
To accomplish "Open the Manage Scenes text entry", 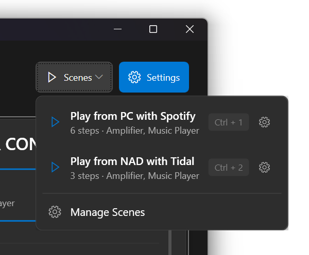I will [108, 212].
